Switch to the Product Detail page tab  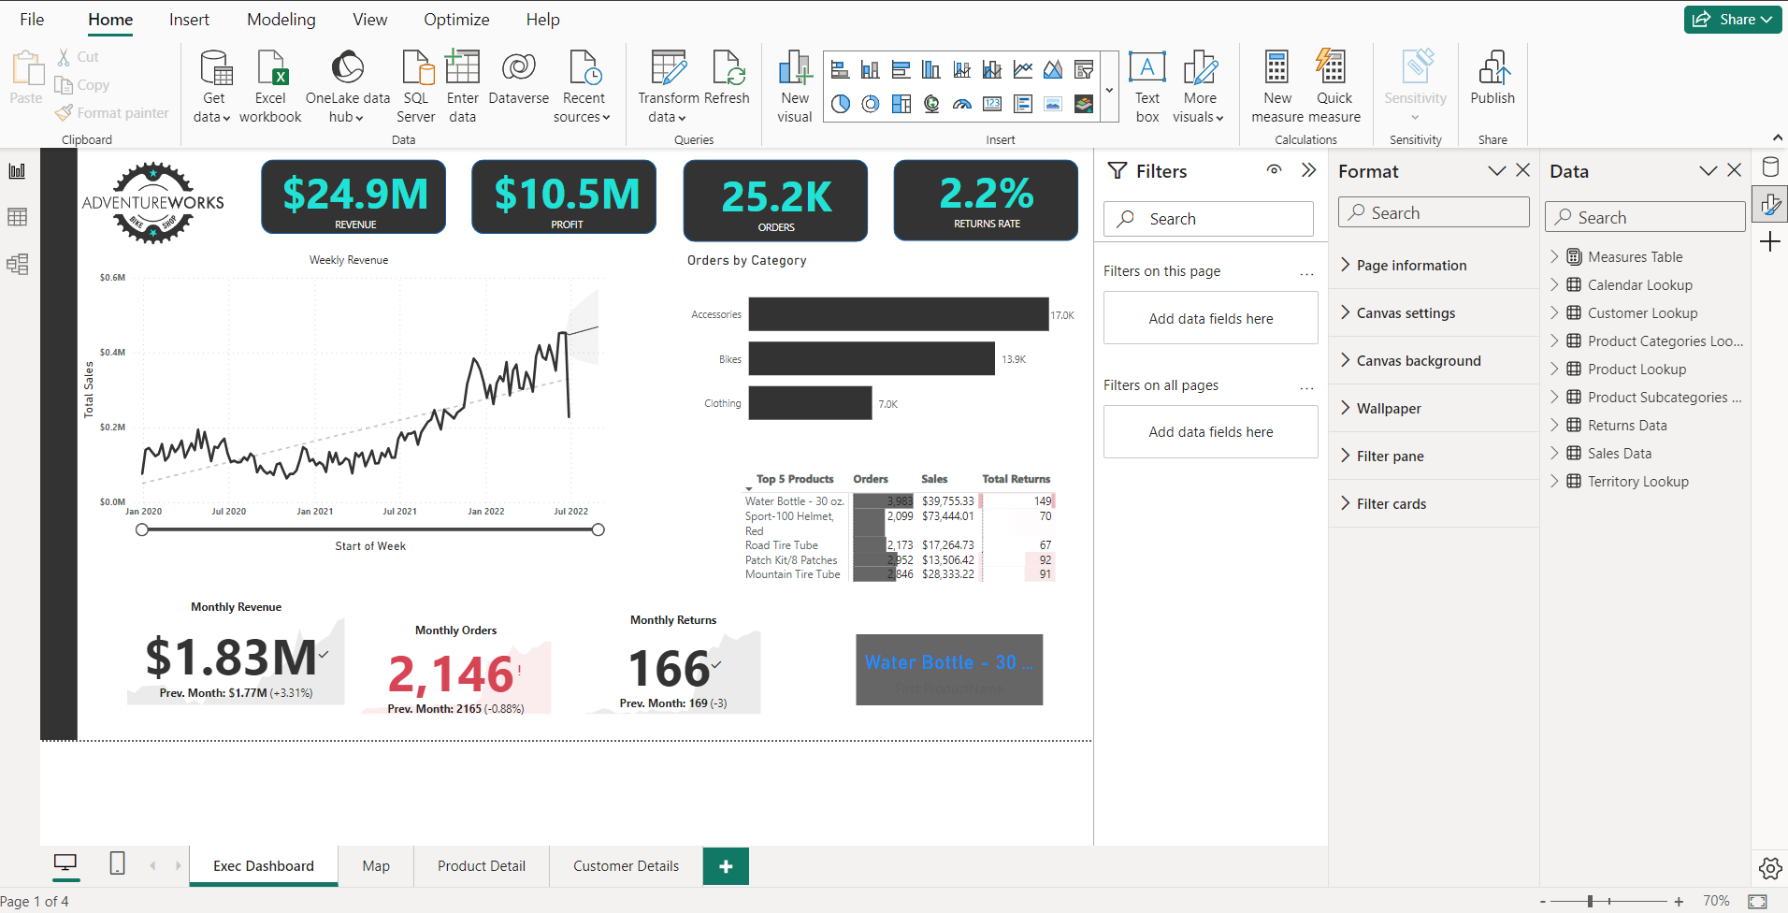[x=481, y=866]
